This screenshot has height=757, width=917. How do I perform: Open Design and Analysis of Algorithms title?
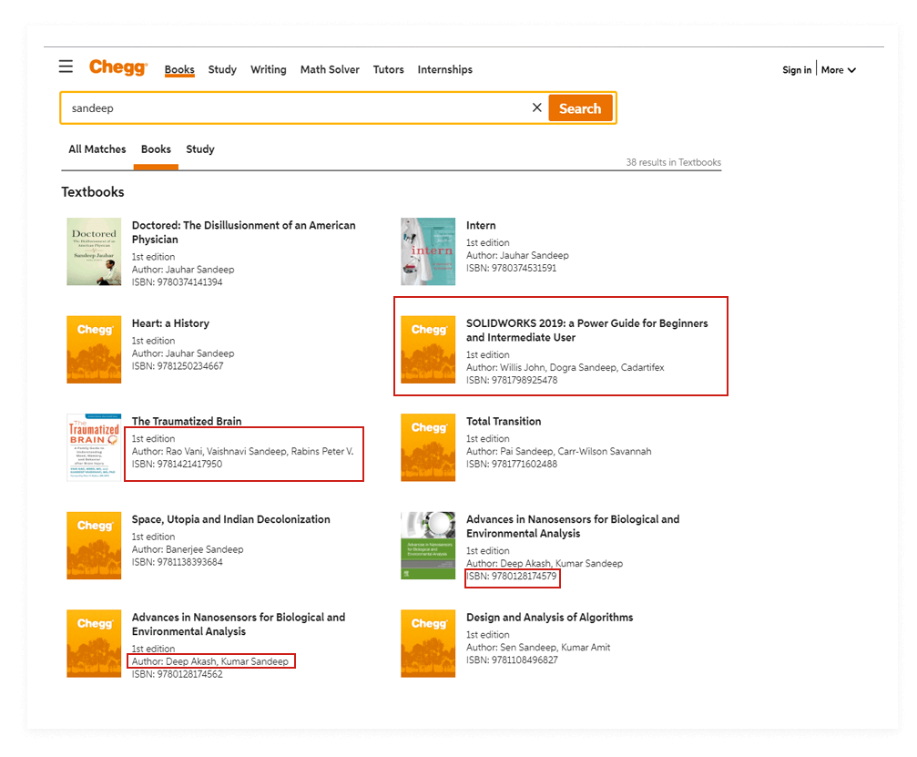click(550, 618)
